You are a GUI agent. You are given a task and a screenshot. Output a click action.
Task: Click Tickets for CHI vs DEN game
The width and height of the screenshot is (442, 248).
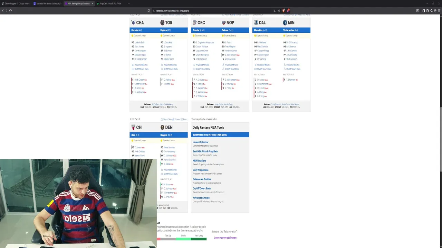coord(176,119)
